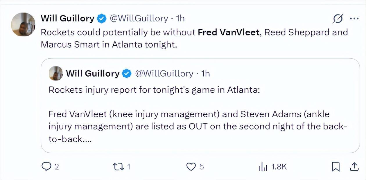Open Will Guillory name in quoted tweet
The image size is (366, 180).
(93, 73)
